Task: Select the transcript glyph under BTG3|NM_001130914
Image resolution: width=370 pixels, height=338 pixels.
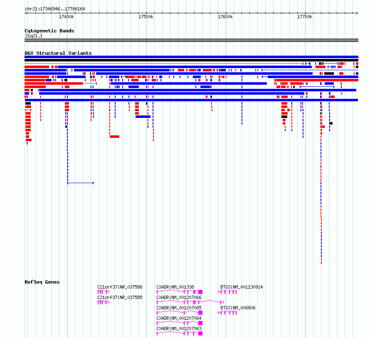Action: 227,292
